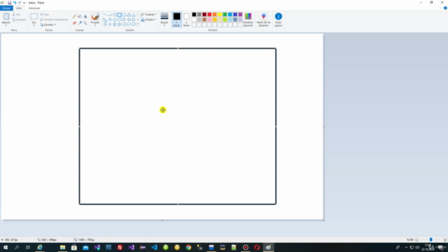Click the Paint help question icon
This screenshot has width=448, height=252.
tap(445, 8)
